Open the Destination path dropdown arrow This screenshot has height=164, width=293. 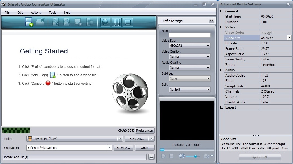[110, 148]
